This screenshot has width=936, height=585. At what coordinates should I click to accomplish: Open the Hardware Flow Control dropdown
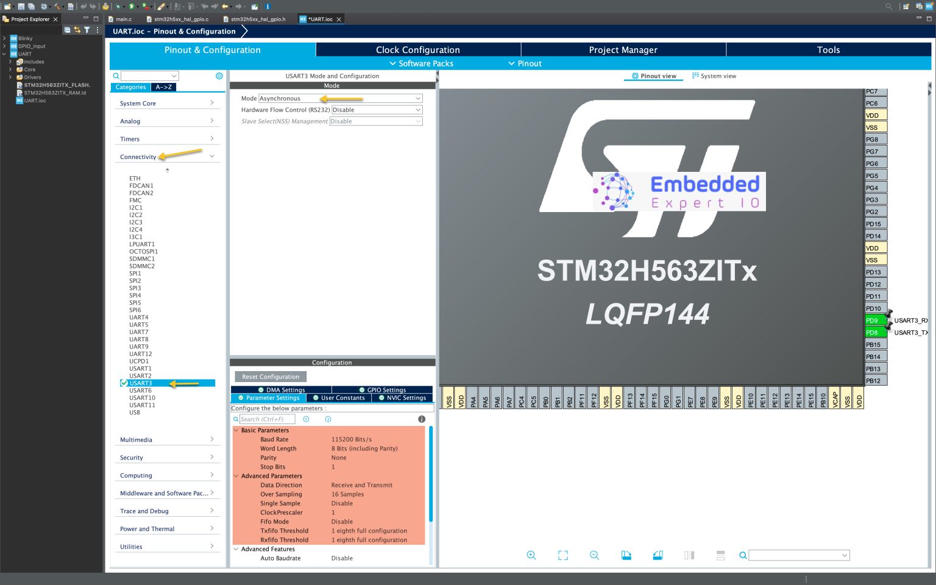point(377,110)
